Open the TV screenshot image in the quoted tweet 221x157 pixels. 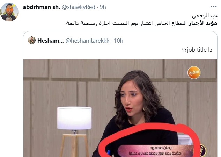click(x=120, y=108)
